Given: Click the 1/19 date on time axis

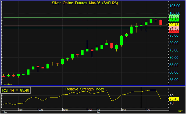Looking at the screenshot, I should coord(148,110).
